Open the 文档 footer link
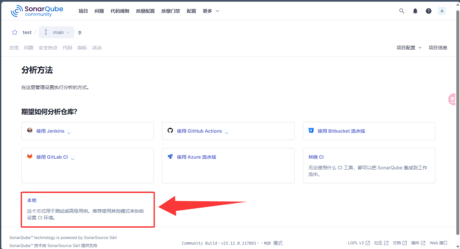The width and height of the screenshot is (460, 249). point(400,243)
